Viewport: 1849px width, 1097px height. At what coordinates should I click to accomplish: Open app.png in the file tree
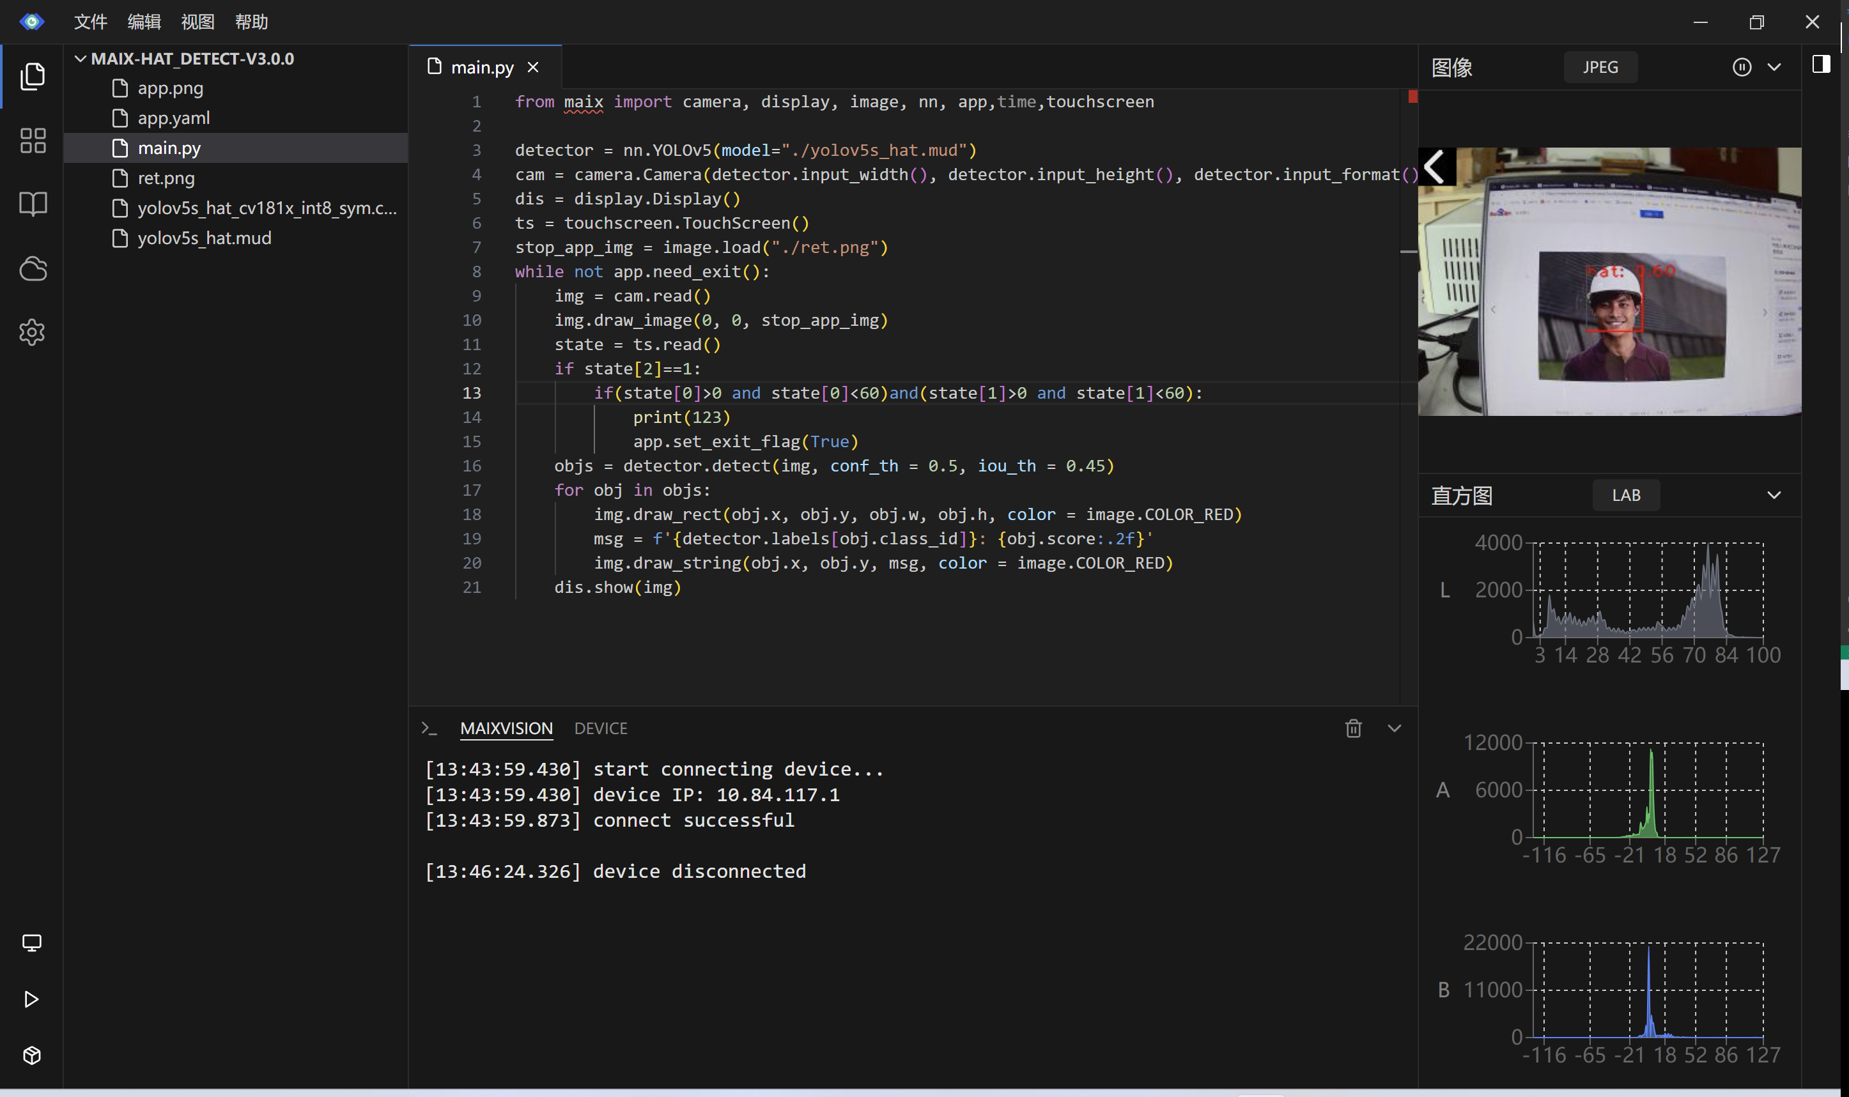click(236, 88)
